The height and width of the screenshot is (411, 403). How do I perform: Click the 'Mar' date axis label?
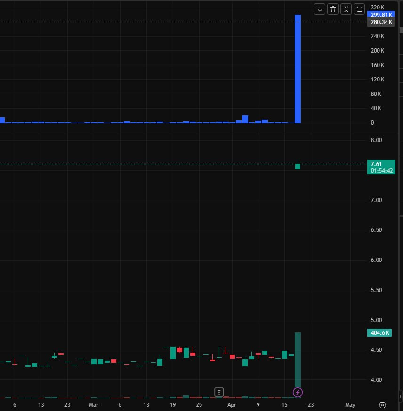tap(94, 405)
